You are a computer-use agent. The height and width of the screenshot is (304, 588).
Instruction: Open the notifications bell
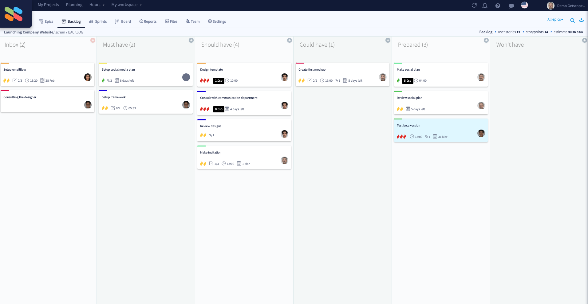click(x=485, y=6)
